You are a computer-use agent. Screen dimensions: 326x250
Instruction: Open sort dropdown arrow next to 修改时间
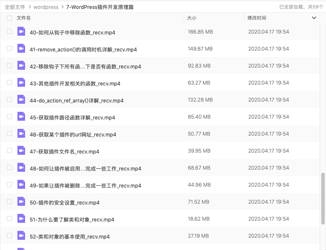[314, 18]
